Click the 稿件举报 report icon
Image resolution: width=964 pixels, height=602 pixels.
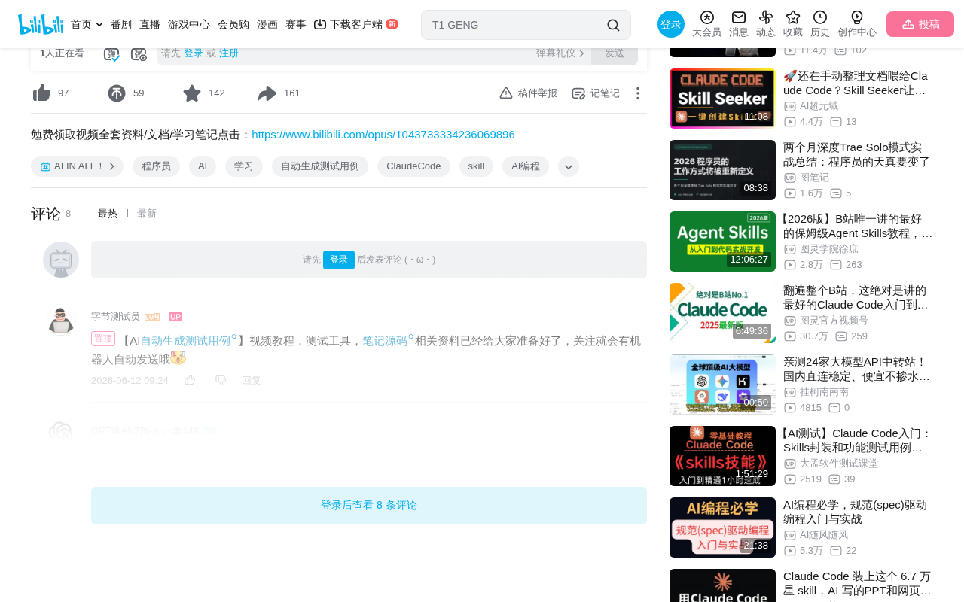point(506,93)
